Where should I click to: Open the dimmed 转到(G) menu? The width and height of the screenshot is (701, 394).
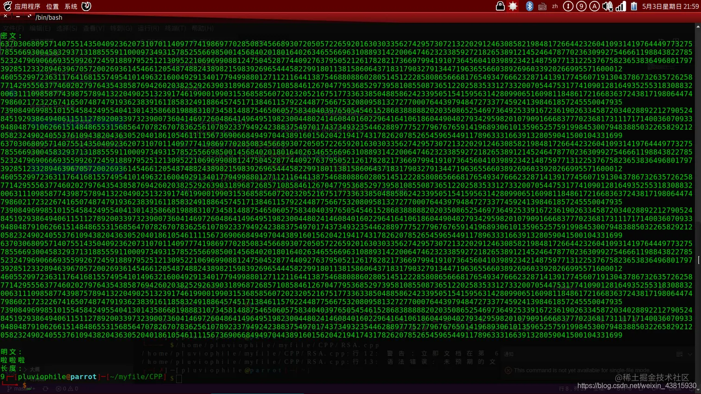coord(121,28)
